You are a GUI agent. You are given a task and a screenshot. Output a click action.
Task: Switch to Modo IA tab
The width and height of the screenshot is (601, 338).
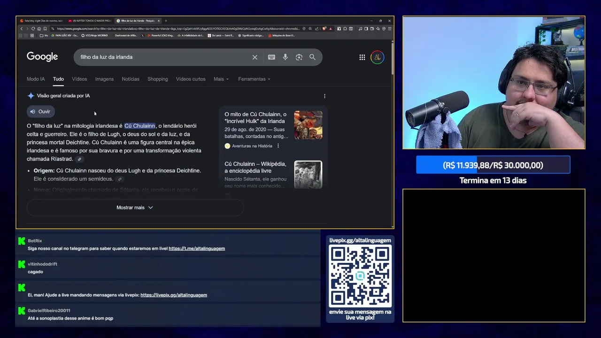pyautogui.click(x=36, y=79)
